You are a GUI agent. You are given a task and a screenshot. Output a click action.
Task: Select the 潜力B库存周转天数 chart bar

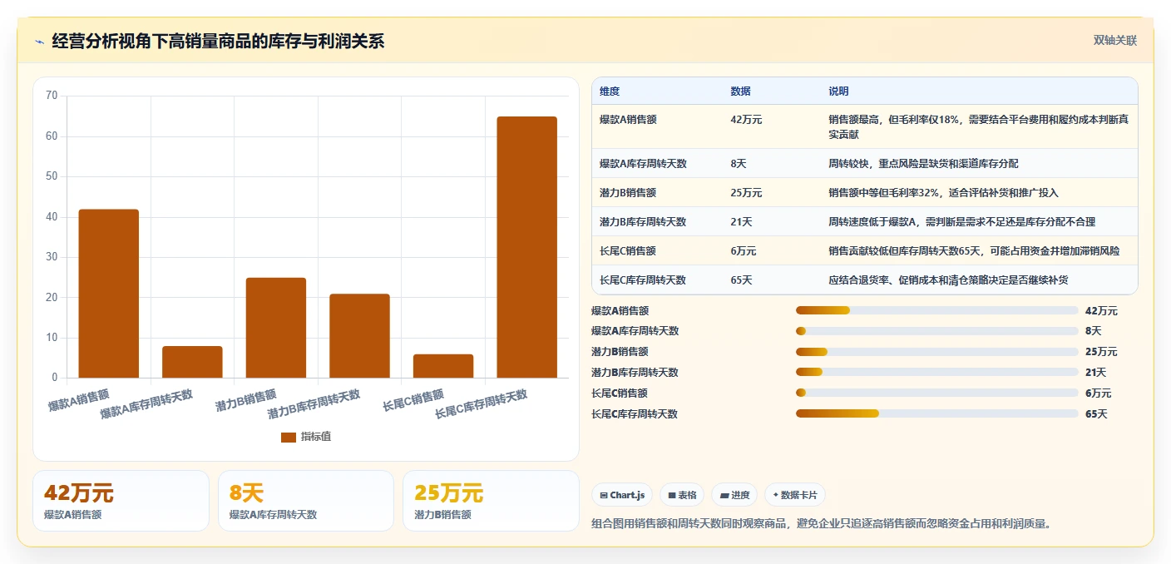click(x=359, y=336)
